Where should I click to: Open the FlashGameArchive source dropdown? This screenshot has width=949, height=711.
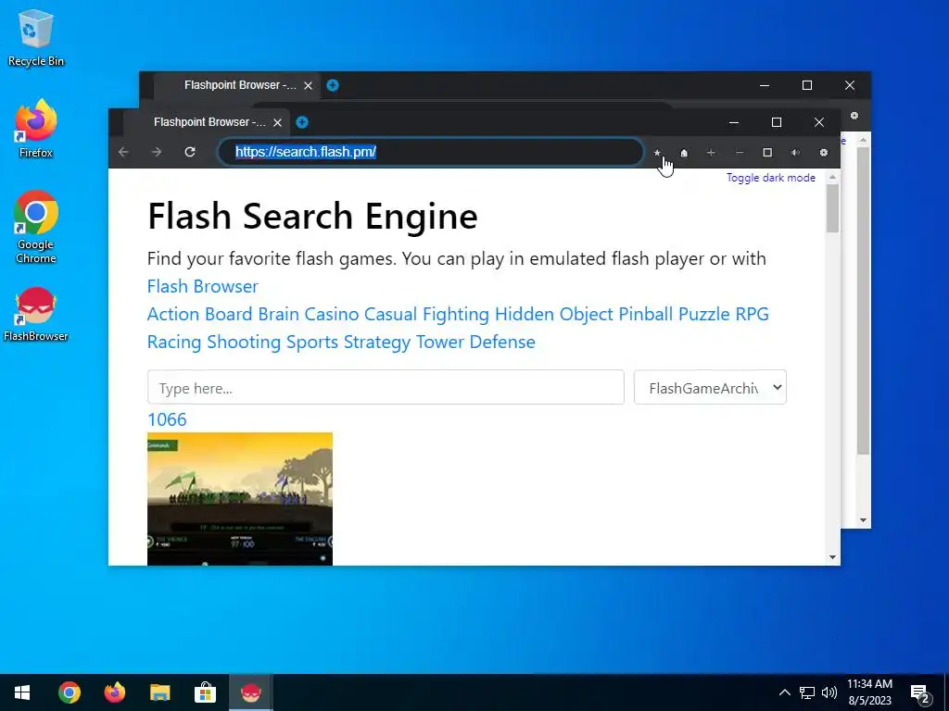[710, 388]
